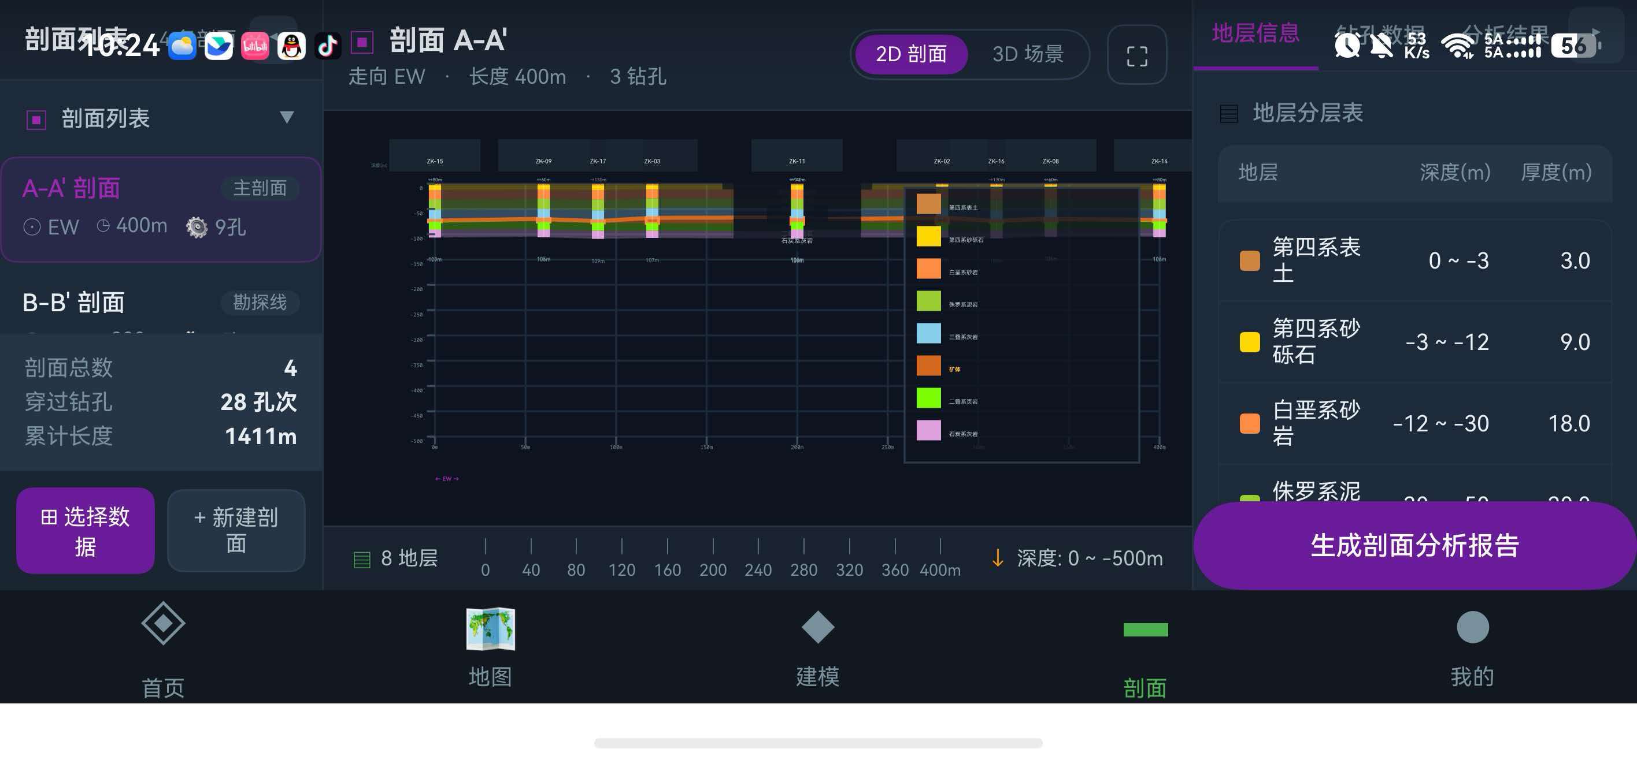Click the 地层 column header
This screenshot has height=760, width=1637.
tap(1258, 173)
